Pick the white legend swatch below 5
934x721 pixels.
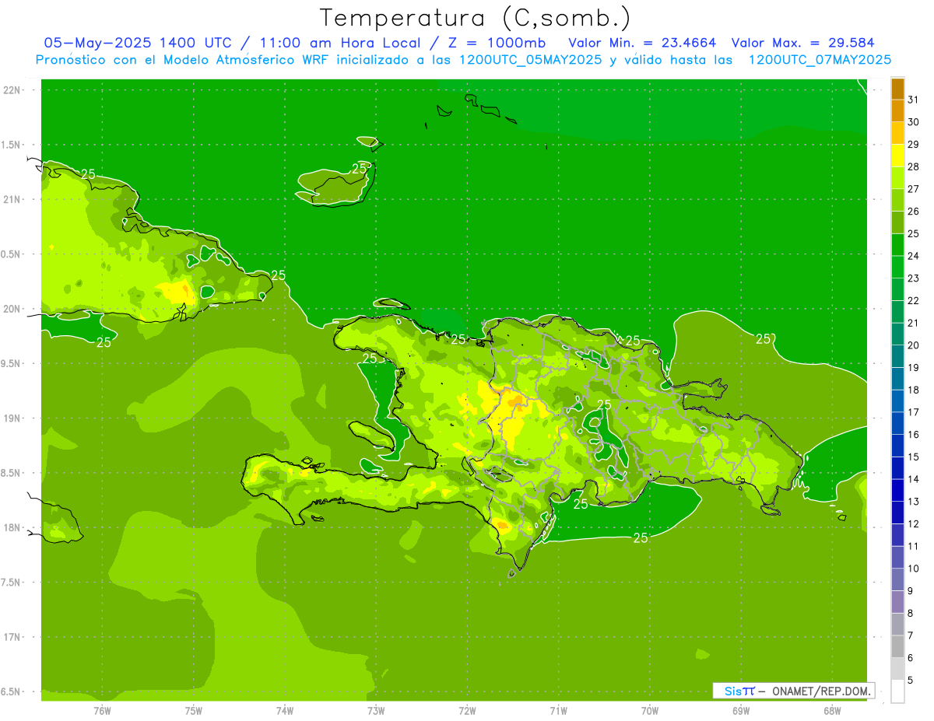coord(897,691)
